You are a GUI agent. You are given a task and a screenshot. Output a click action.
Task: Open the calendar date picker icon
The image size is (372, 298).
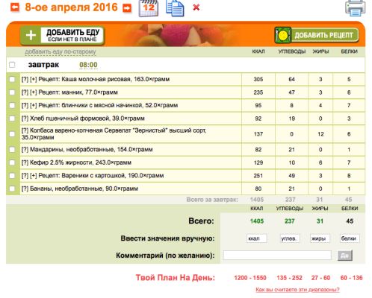point(149,8)
